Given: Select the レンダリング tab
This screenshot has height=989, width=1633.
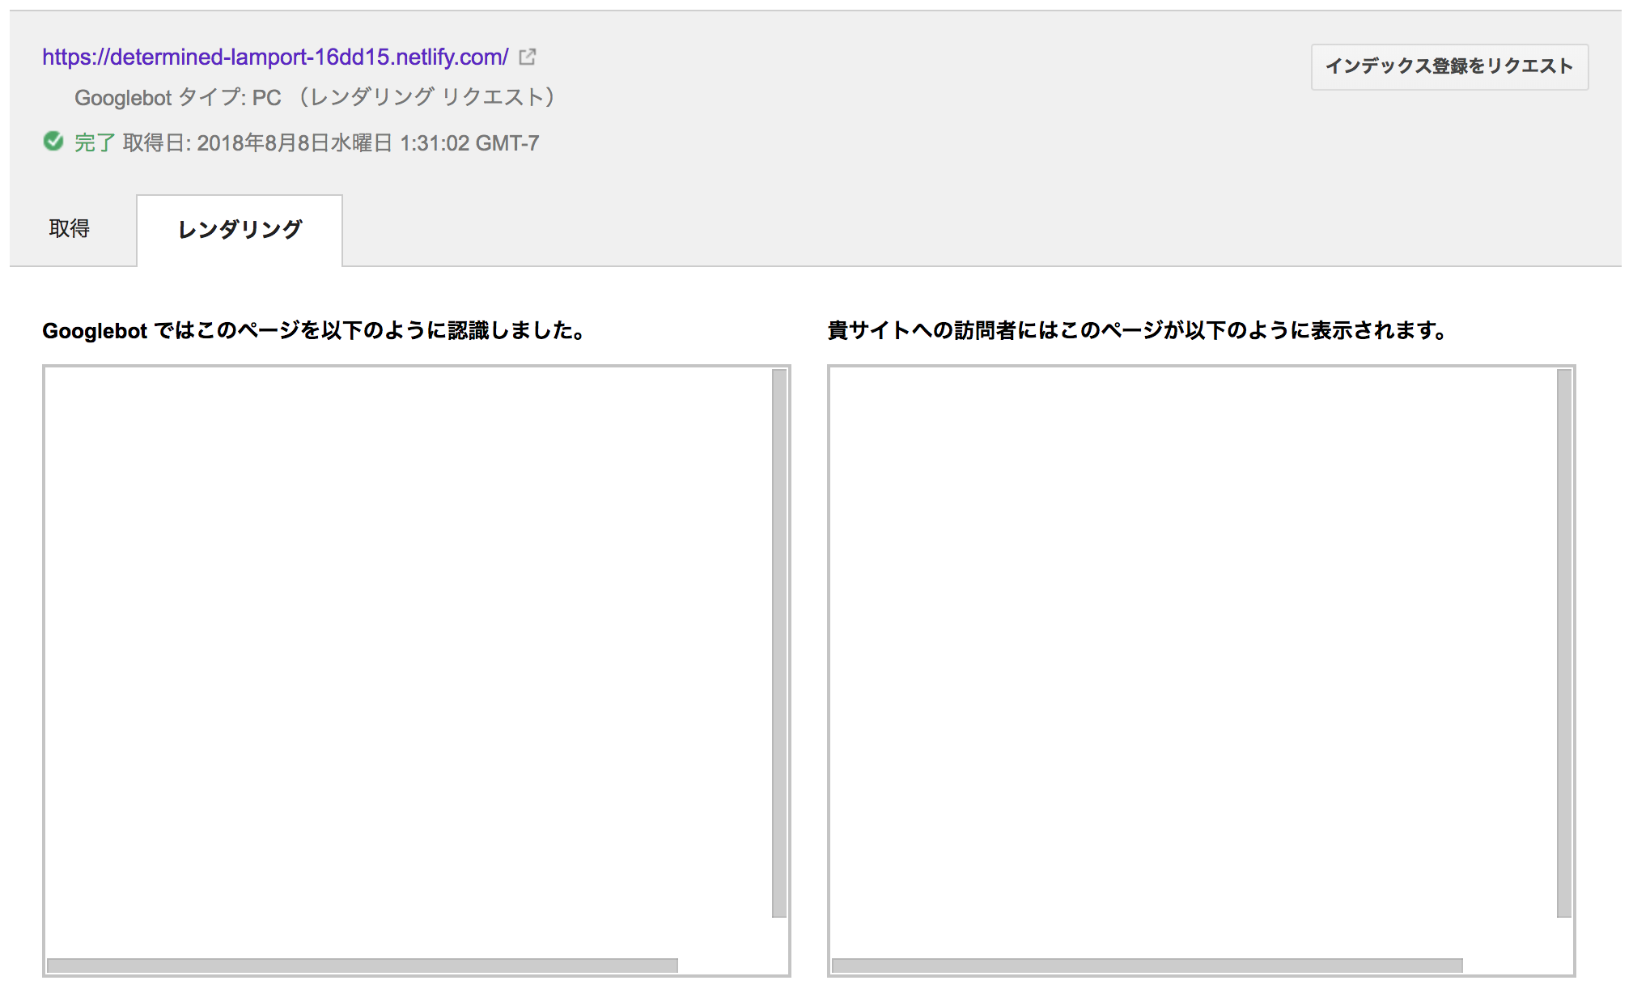Looking at the screenshot, I should [240, 229].
